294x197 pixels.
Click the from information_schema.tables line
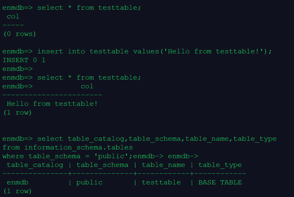pos(67,148)
